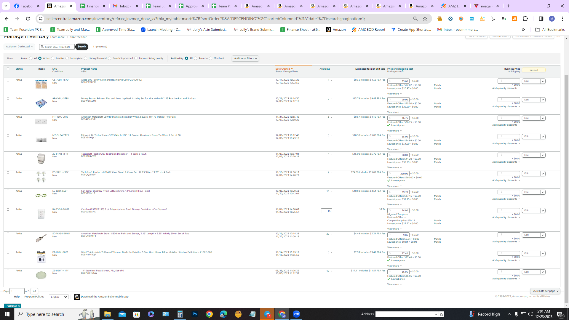Click the pricing status info icon
The height and width of the screenshot is (320, 569).
click(402, 71)
